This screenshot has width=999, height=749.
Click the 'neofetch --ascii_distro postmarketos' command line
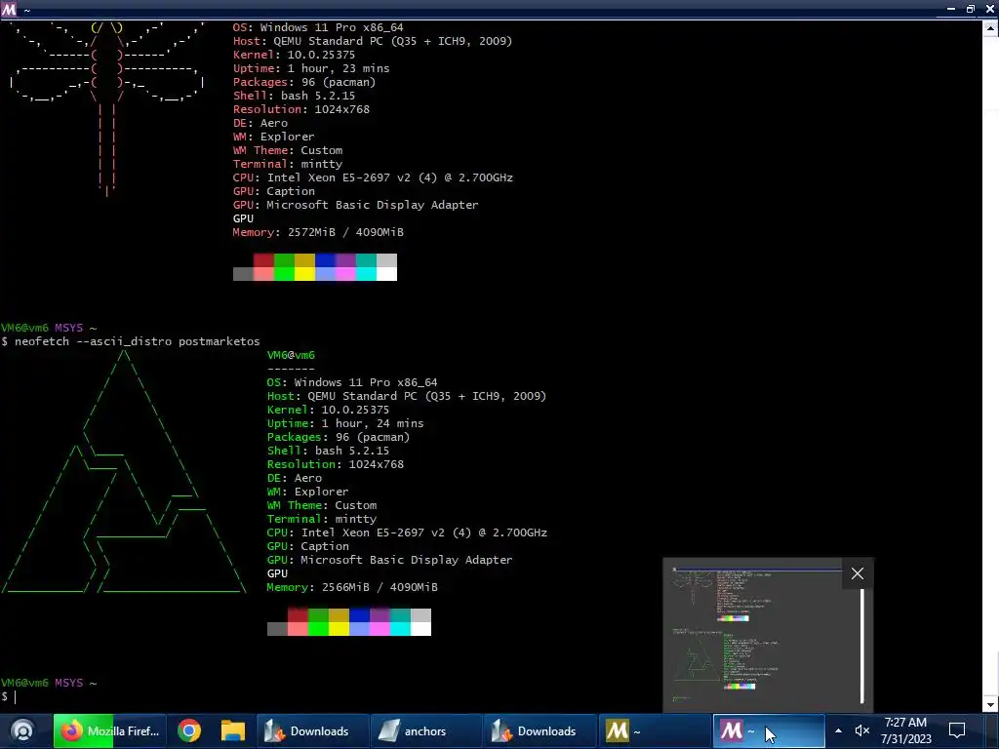click(x=131, y=341)
